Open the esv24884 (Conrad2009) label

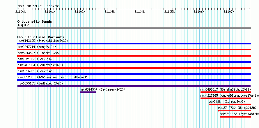point(227,102)
